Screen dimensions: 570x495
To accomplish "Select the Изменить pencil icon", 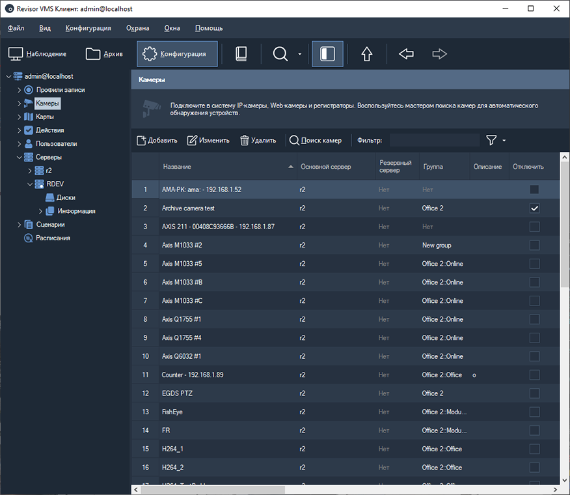I will (x=192, y=140).
